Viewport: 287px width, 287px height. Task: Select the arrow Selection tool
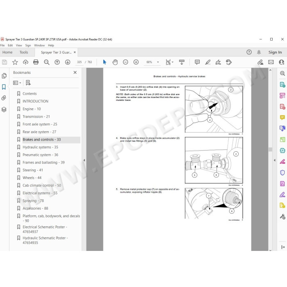coord(105,62)
